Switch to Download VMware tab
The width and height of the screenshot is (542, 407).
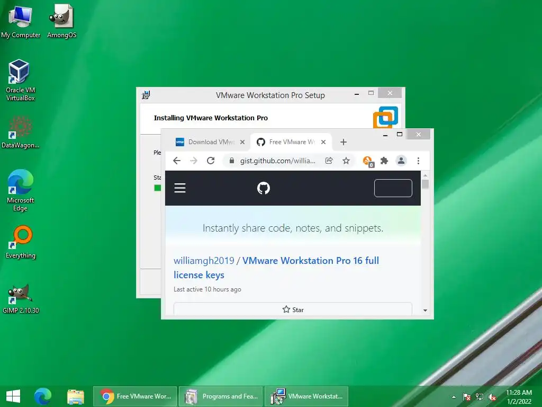pos(210,142)
